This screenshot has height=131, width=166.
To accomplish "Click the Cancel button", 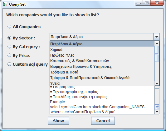I will click(x=103, y=121).
